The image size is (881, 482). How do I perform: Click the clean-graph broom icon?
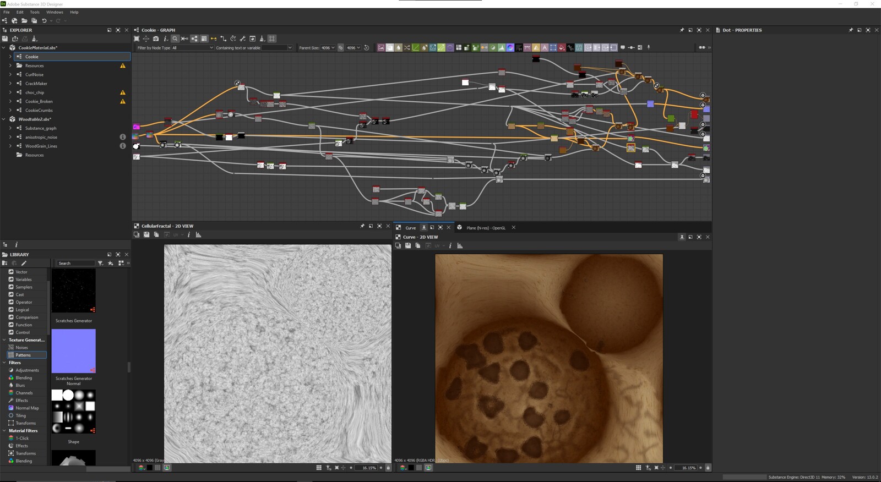tap(262, 39)
